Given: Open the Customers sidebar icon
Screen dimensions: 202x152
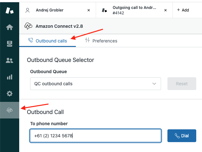Looking at the screenshot, I should (10, 60).
